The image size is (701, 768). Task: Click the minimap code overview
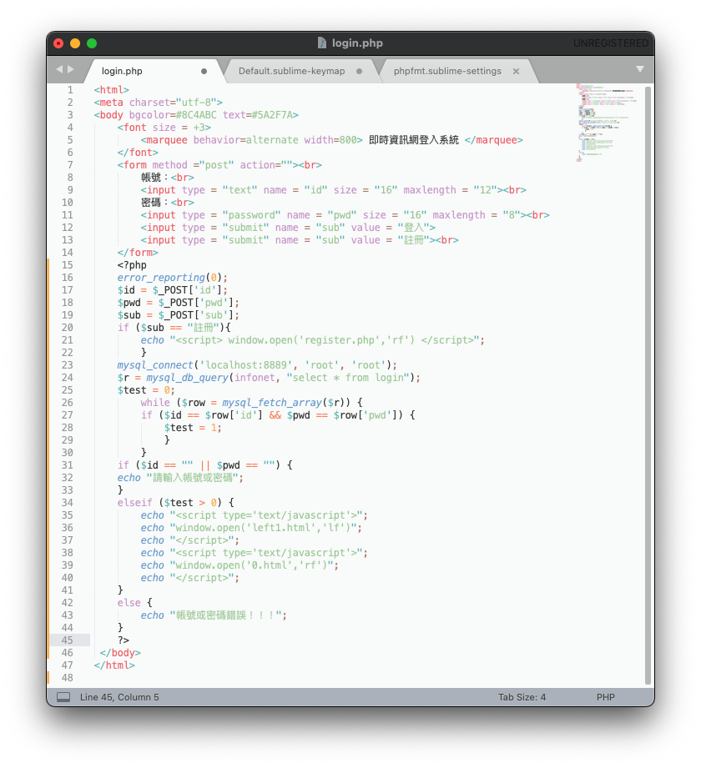(x=607, y=123)
